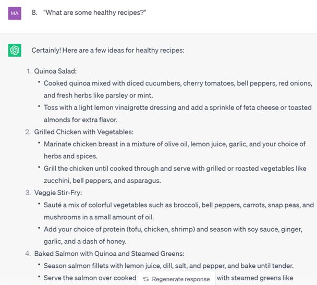Click the bullet starting "Add your choice of protein"
317x285 pixels.
tap(173, 229)
